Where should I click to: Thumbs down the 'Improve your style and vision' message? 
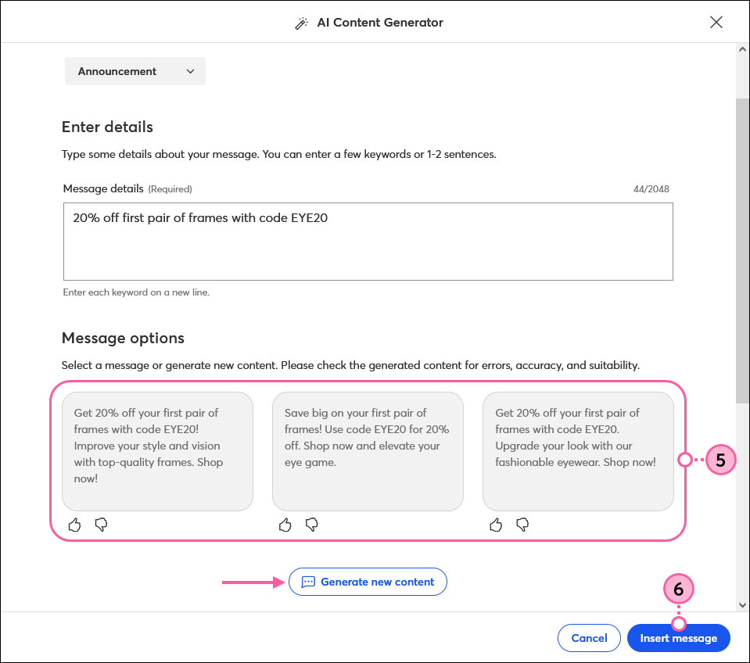(x=101, y=525)
